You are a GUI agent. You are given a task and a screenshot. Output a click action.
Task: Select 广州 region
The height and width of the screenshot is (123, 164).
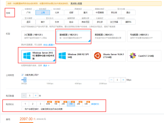click(29, 13)
